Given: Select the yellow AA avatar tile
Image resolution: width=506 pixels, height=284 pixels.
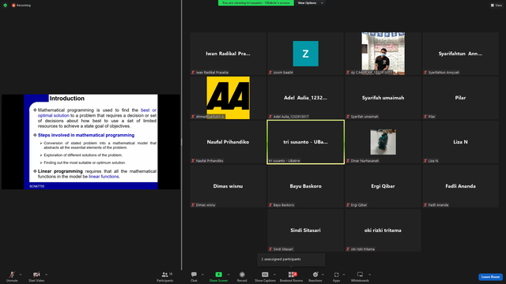Looking at the screenshot, I should pyautogui.click(x=228, y=98).
